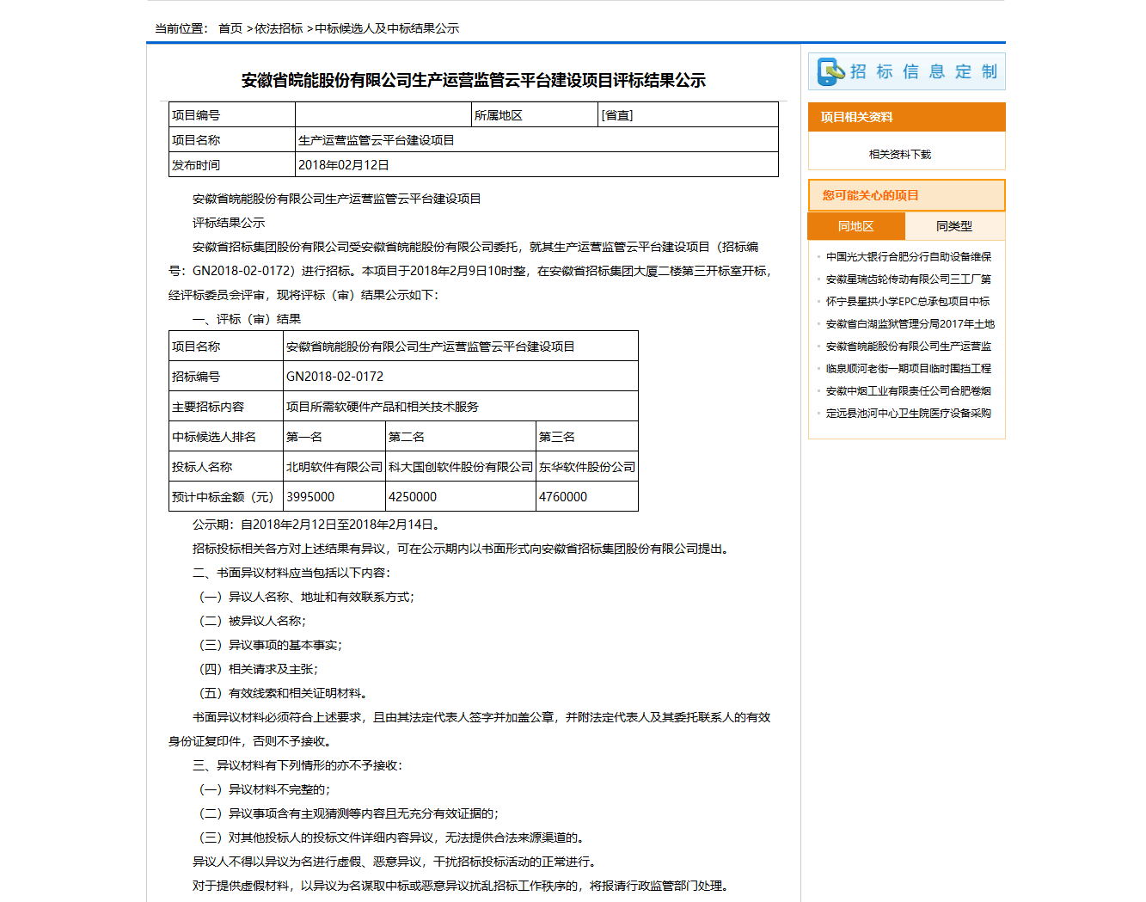Open 怀宁县星拱小学EPC总承包项目 link
Screen dimensions: 1146x902
coord(908,301)
